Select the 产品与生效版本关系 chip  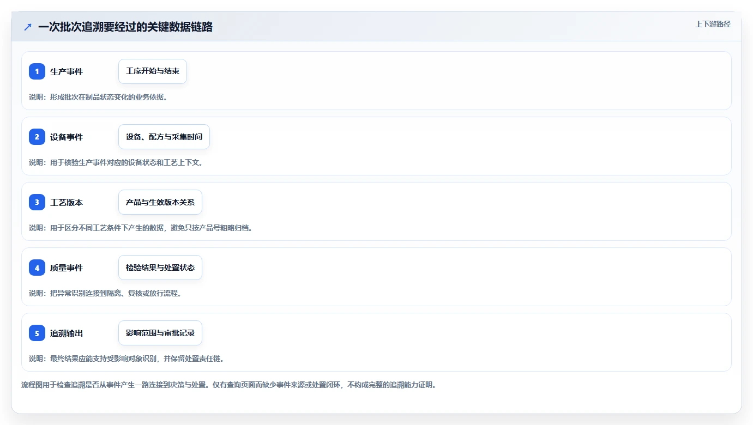160,202
